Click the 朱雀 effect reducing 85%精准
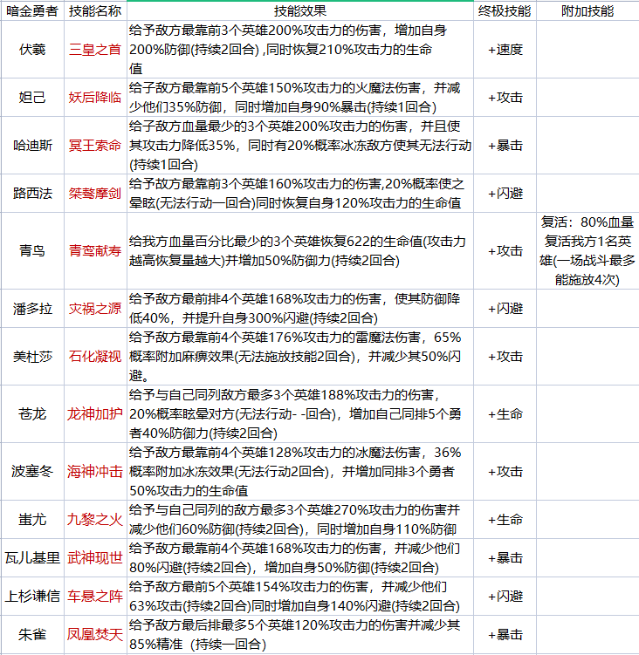Viewport: 639px width, 655px height. [299, 635]
